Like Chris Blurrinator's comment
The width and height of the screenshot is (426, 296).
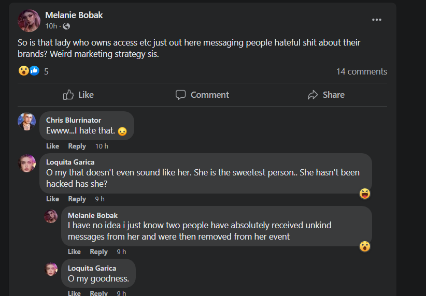(52, 146)
